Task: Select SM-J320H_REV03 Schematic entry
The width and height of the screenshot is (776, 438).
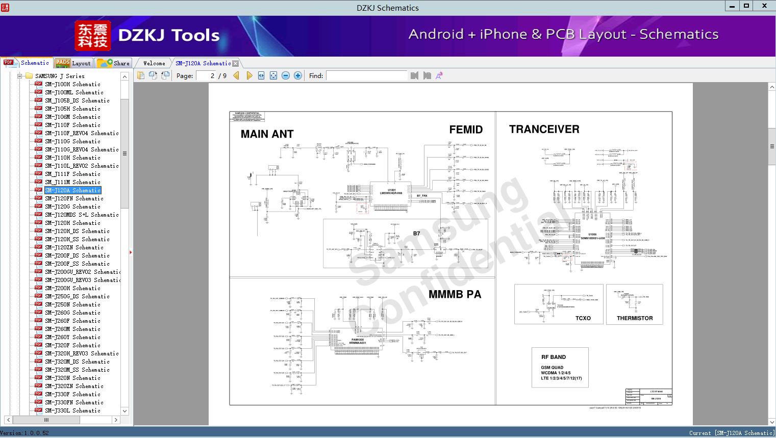Action: 82,353
